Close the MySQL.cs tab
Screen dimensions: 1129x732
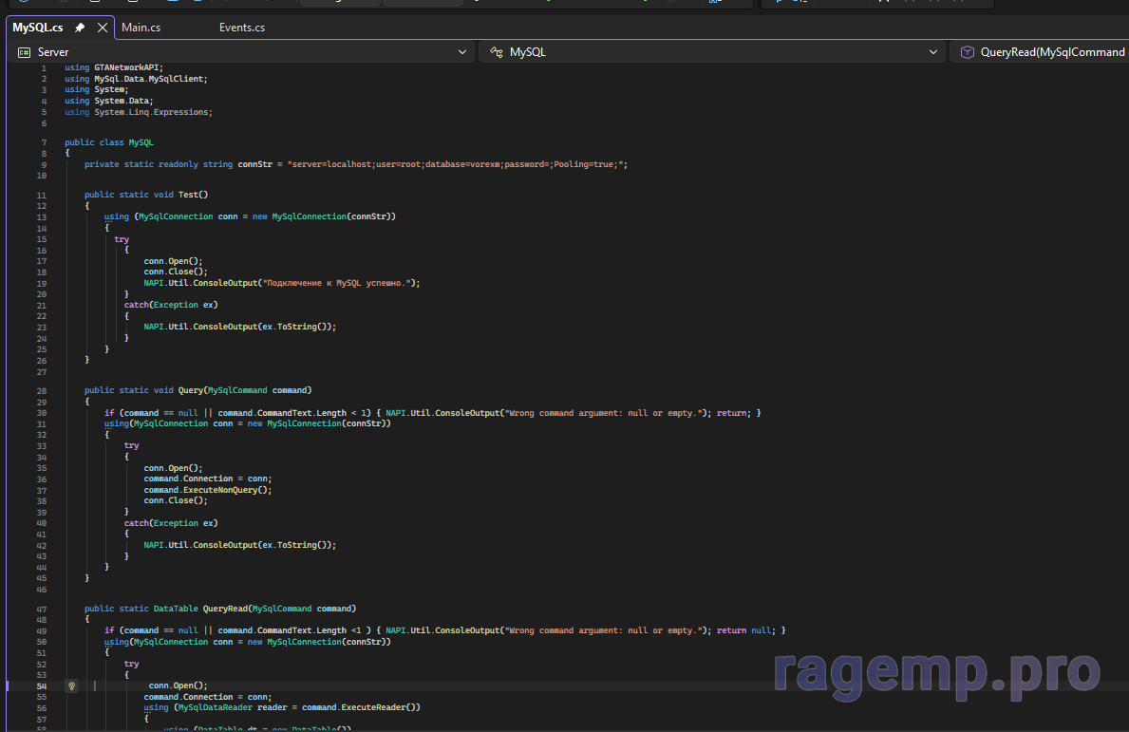coord(103,28)
